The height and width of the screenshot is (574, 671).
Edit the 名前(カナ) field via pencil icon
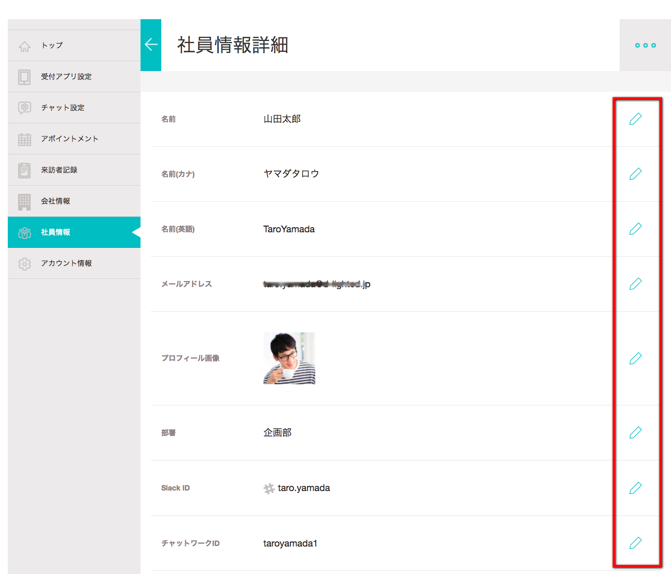point(635,174)
